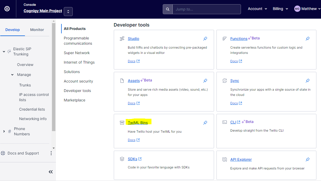321x181 pixels.
Task: Select All Products category
Action: coord(75,29)
